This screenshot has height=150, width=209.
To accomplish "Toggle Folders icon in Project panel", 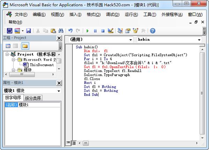I will click(x=25, y=46).
